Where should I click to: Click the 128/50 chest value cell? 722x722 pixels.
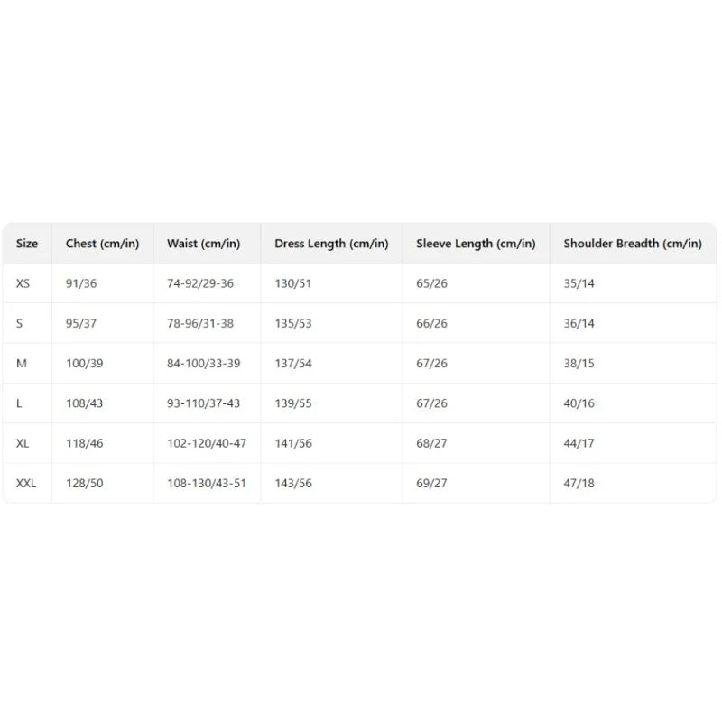(x=84, y=483)
